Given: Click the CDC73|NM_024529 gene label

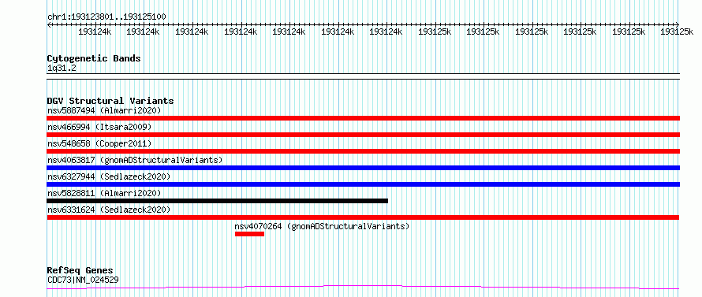Looking at the screenshot, I should click(83, 280).
